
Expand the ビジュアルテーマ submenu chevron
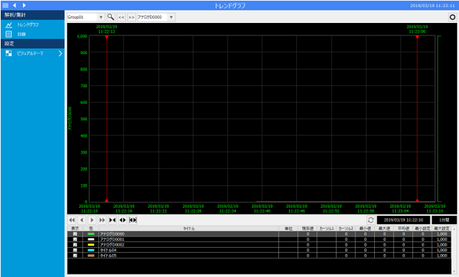click(61, 53)
